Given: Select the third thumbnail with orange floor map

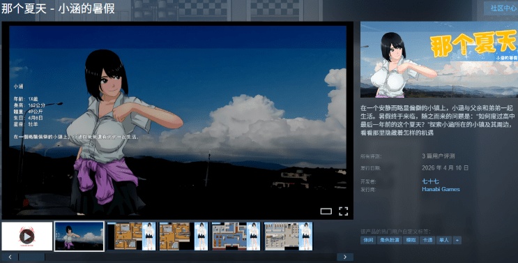Looking at the screenshot, I should [x=132, y=236].
